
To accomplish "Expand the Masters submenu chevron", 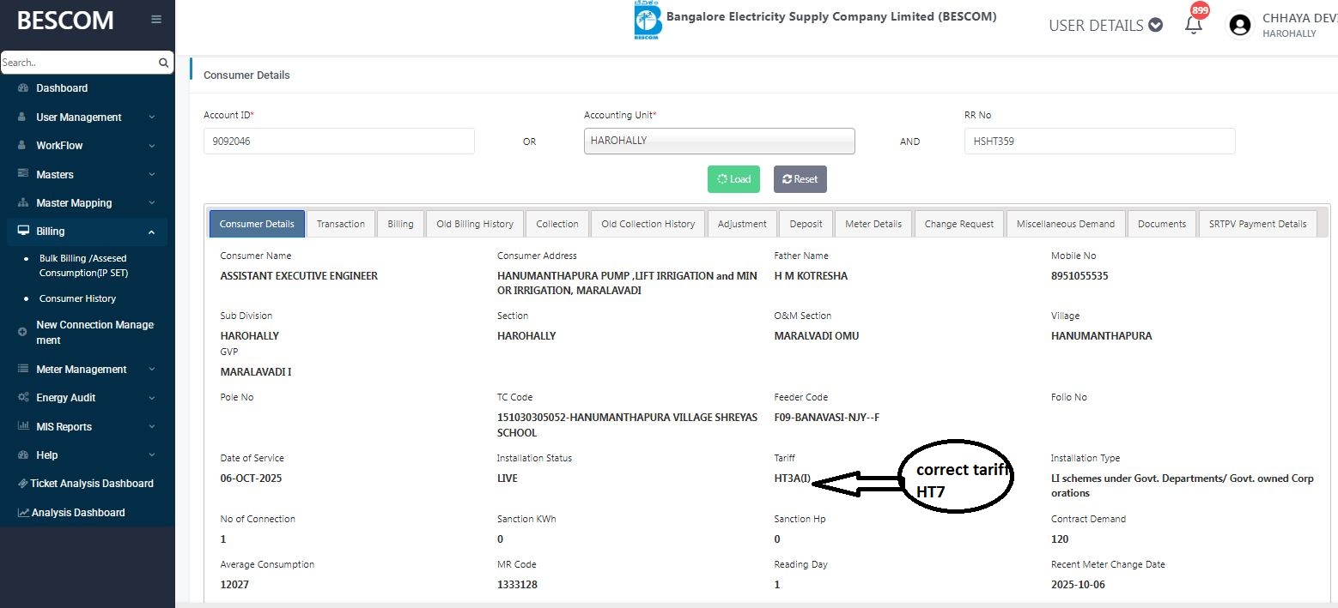I will [152, 175].
